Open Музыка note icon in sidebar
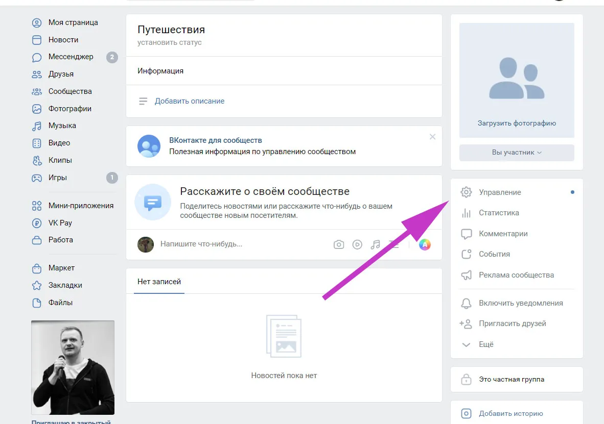The image size is (604, 424). 37,126
